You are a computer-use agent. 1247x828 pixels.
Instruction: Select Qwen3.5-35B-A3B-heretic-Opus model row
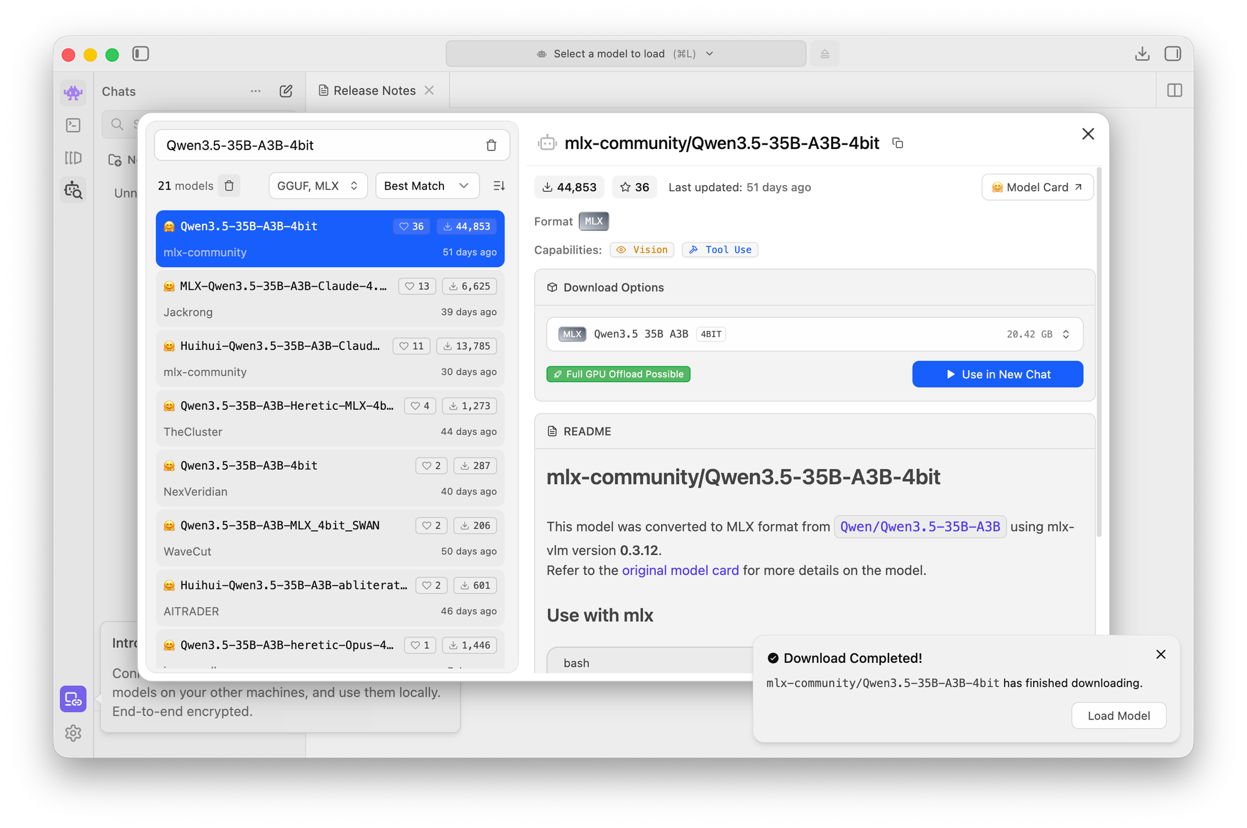330,649
